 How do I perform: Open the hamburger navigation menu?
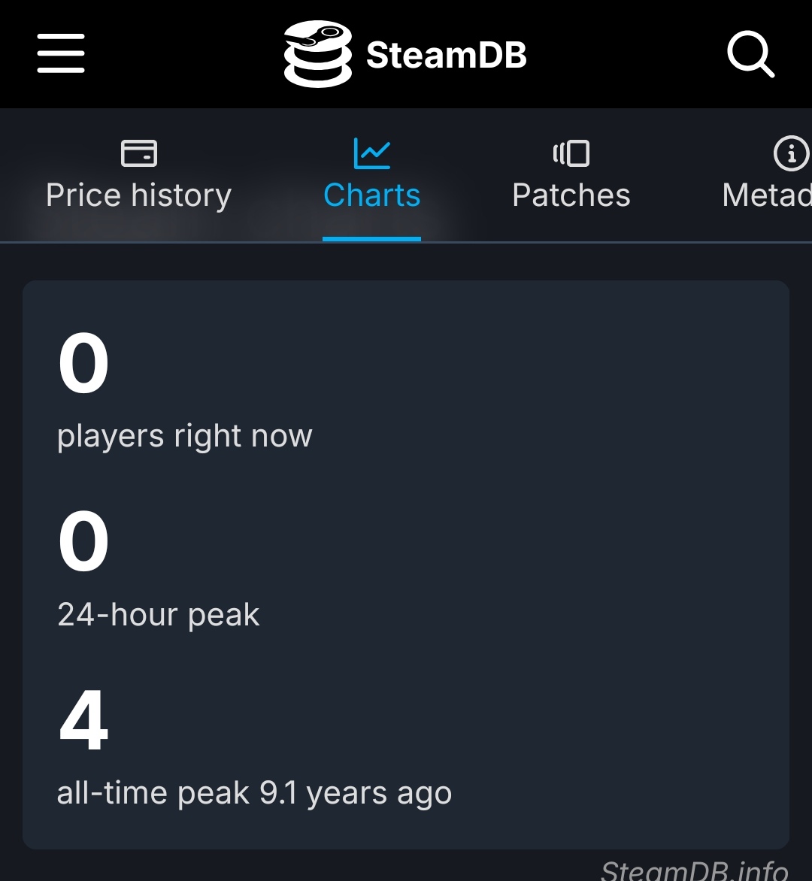click(x=61, y=54)
